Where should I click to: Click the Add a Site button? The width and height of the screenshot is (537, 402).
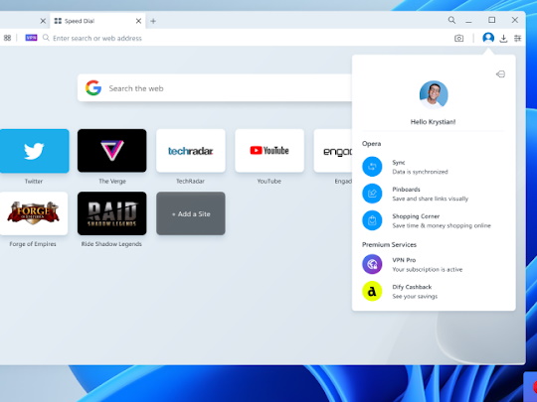[191, 213]
